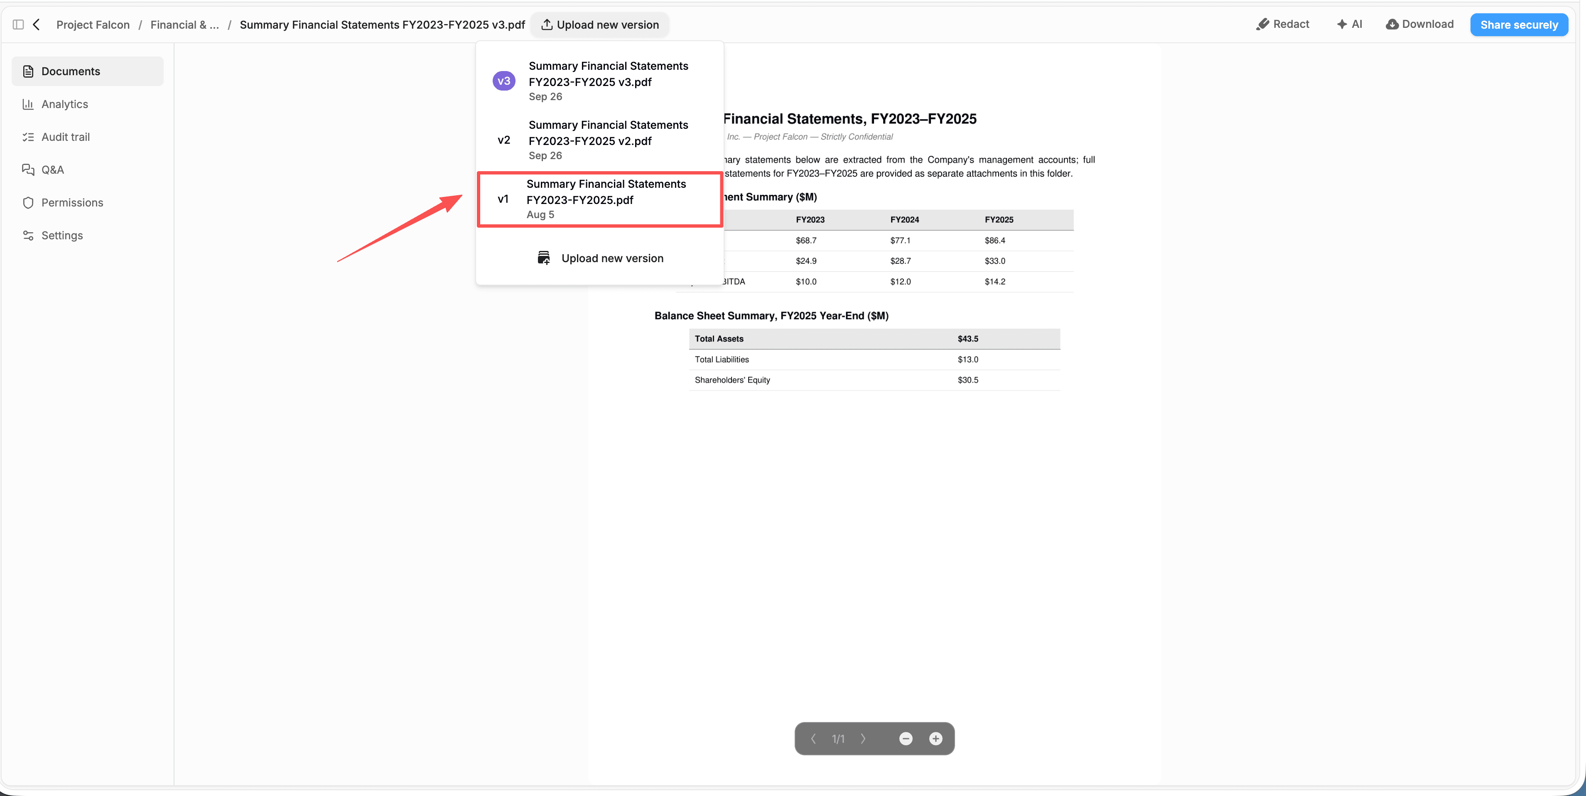Open the Documents section
The image size is (1586, 796).
click(87, 71)
